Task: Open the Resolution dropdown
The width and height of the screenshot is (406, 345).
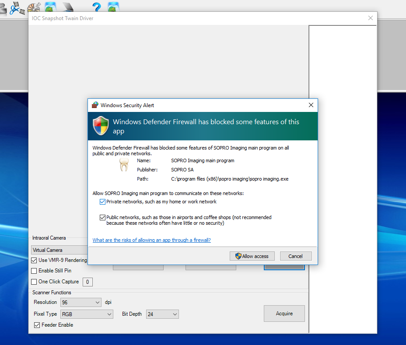Action: [81, 302]
